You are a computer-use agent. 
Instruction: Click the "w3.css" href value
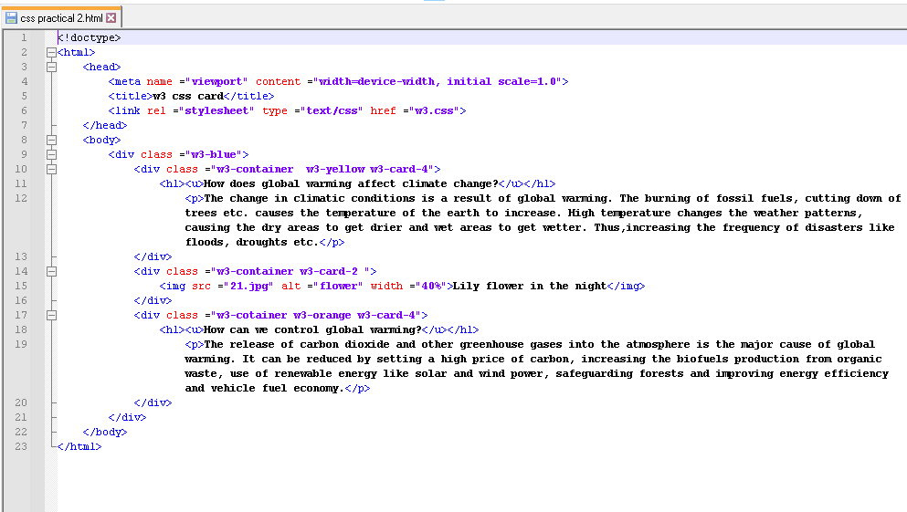point(434,110)
